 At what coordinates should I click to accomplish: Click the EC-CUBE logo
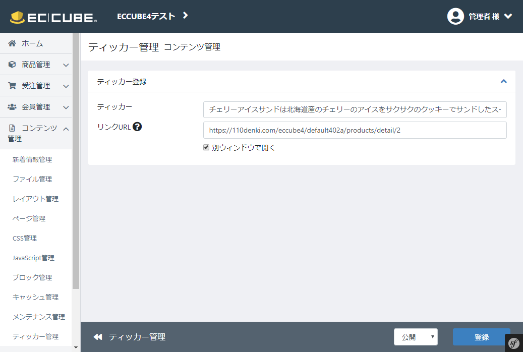(53, 17)
